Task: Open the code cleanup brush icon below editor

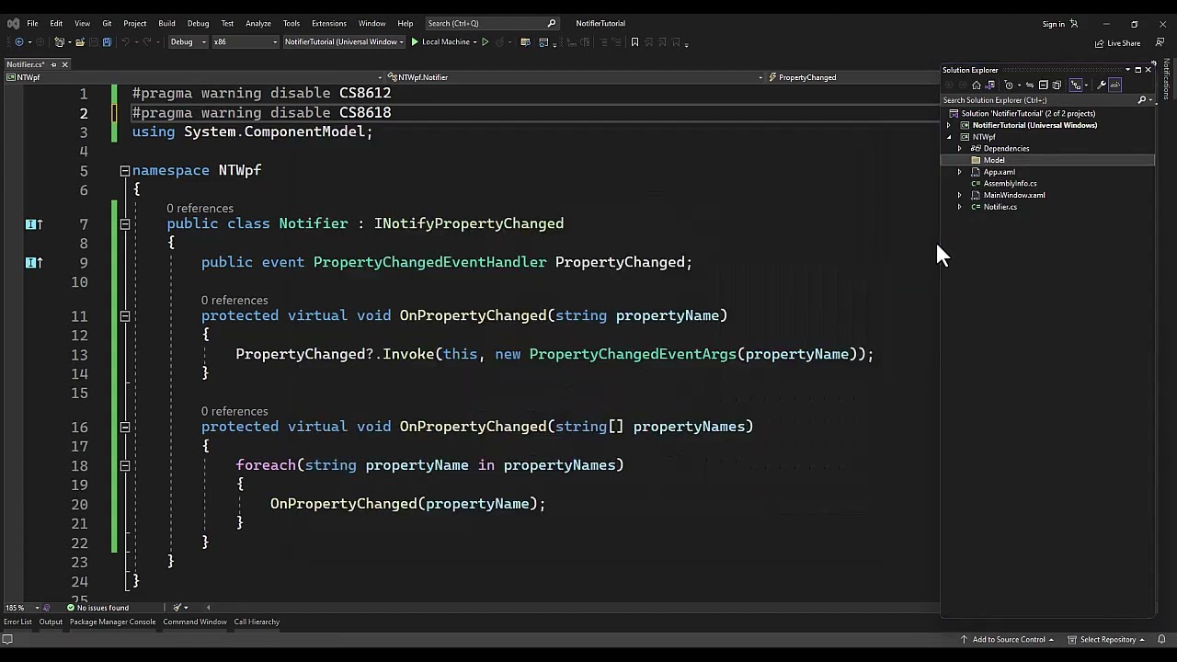Action: [178, 608]
